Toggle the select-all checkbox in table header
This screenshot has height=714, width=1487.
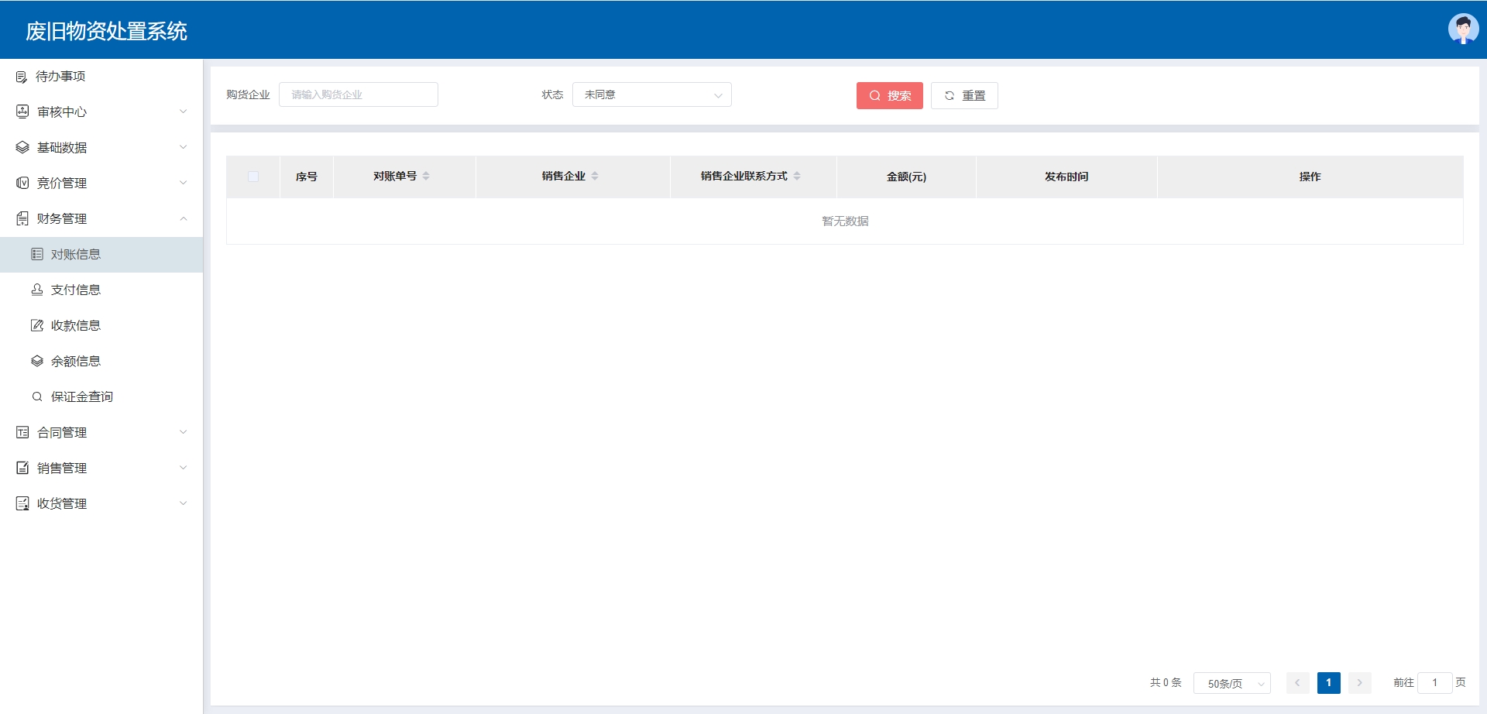coord(253,177)
